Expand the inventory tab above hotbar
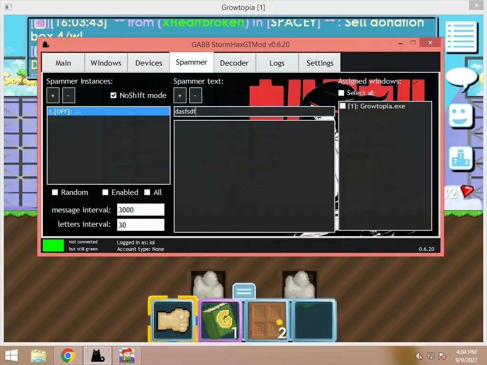This screenshot has width=487, height=365. pyautogui.click(x=244, y=291)
